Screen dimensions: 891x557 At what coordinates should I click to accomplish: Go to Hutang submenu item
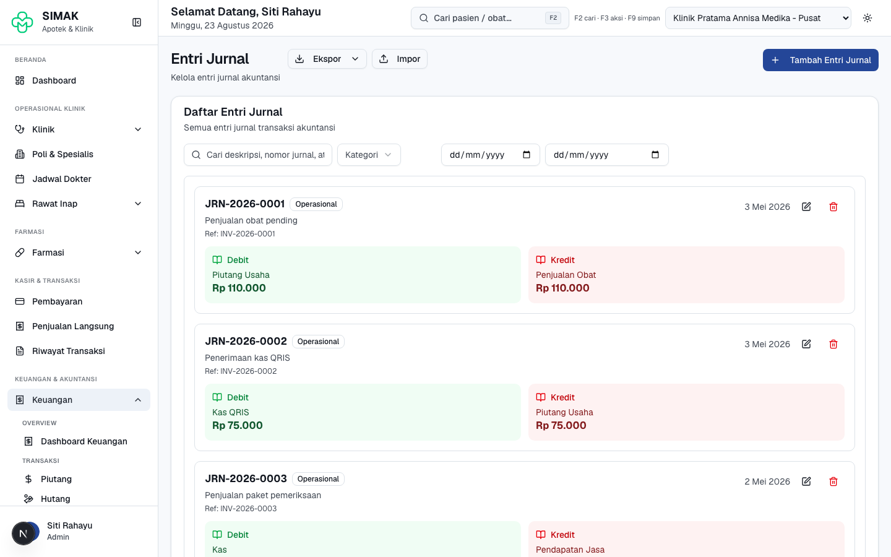coord(83,499)
